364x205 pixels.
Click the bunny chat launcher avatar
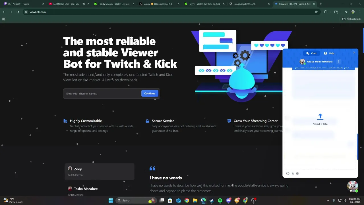coord(353,186)
